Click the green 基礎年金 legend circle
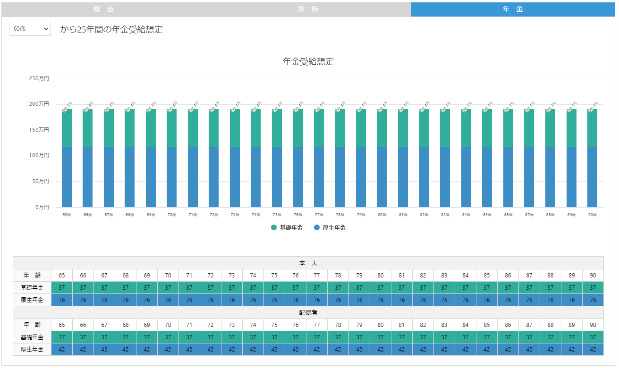619x368 pixels. [274, 228]
